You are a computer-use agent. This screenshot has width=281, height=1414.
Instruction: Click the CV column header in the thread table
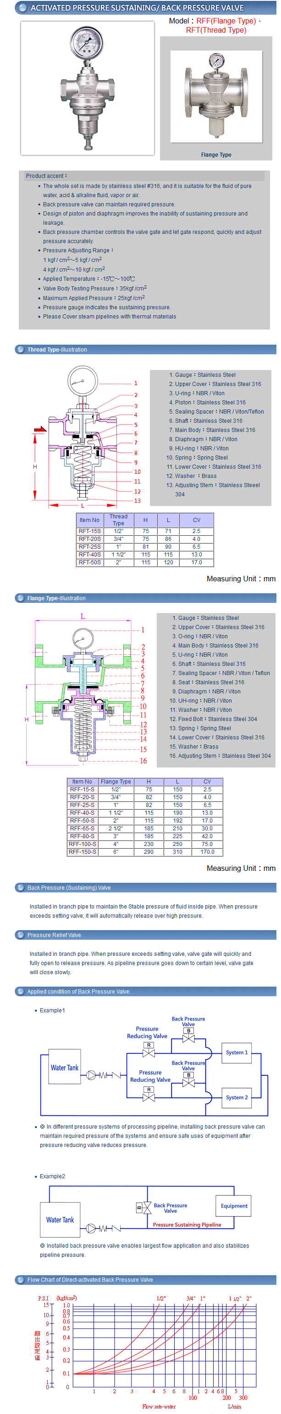tap(196, 519)
